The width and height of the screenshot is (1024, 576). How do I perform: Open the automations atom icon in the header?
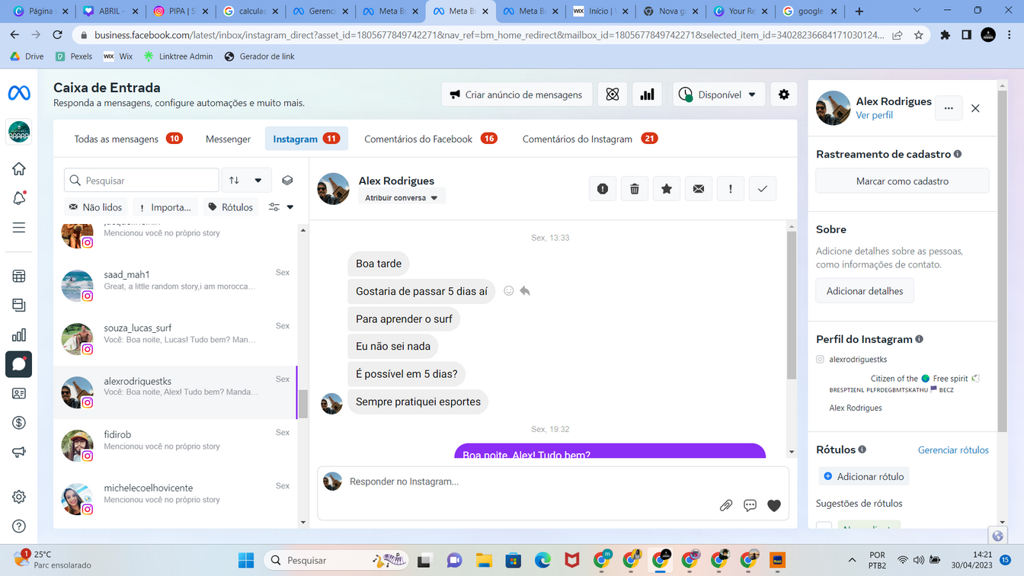coord(613,94)
